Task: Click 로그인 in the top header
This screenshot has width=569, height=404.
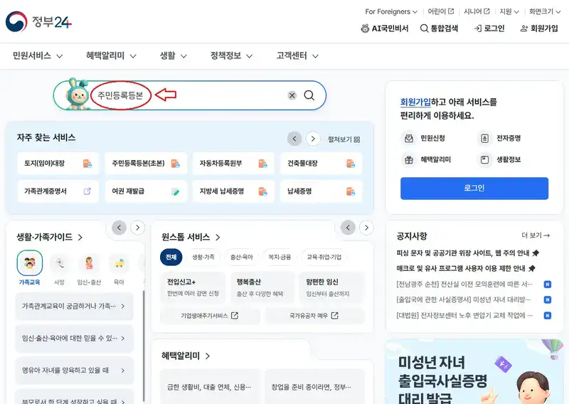Action: pos(489,28)
